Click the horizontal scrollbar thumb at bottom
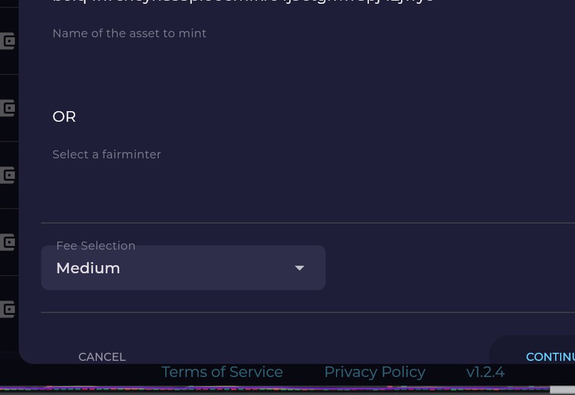The image size is (575, 395). pos(563,390)
